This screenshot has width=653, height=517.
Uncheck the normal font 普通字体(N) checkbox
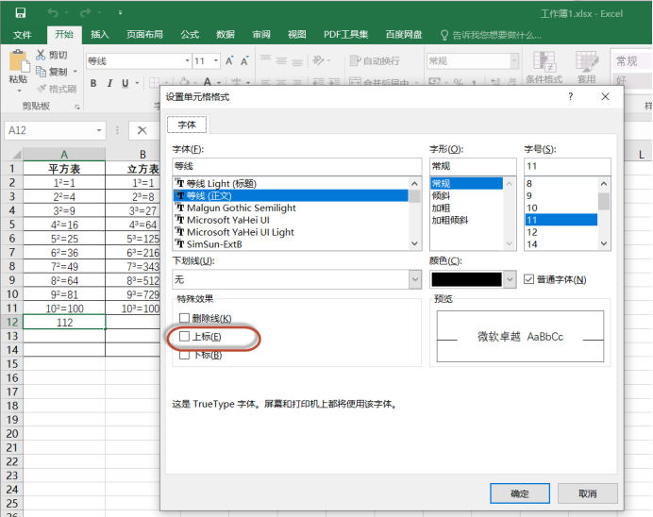pos(528,279)
